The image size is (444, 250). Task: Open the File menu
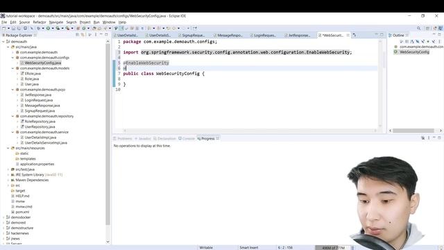click(4, 22)
